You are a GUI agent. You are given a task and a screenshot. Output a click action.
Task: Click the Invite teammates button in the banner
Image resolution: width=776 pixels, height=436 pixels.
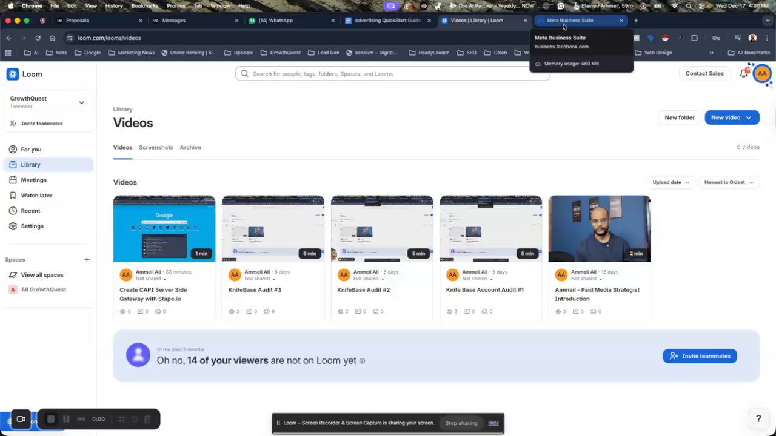point(700,356)
